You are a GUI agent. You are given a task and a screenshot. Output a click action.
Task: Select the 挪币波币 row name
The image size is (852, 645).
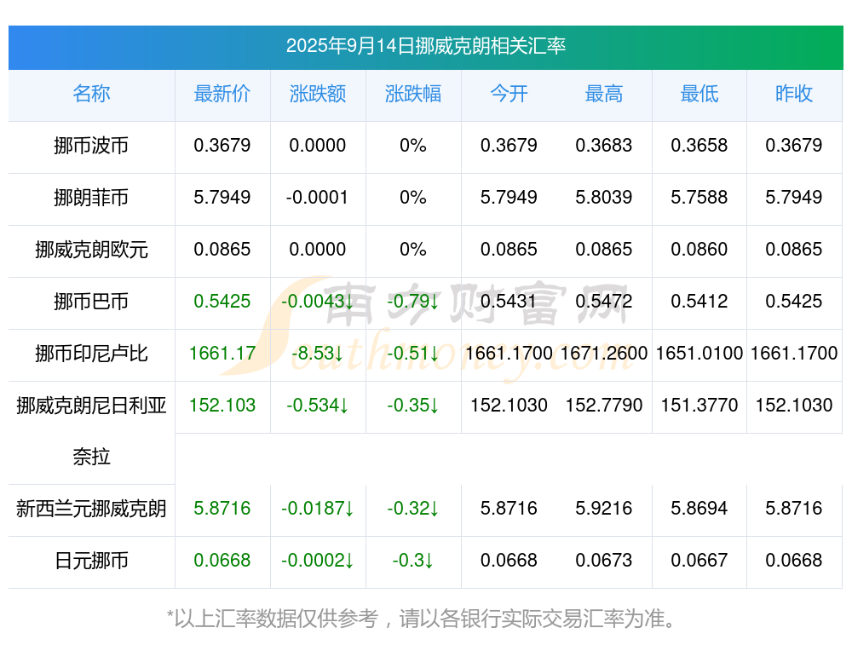(x=91, y=146)
